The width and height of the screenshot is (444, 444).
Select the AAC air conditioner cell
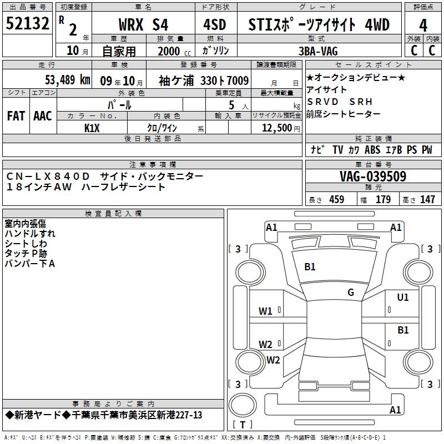(43, 115)
